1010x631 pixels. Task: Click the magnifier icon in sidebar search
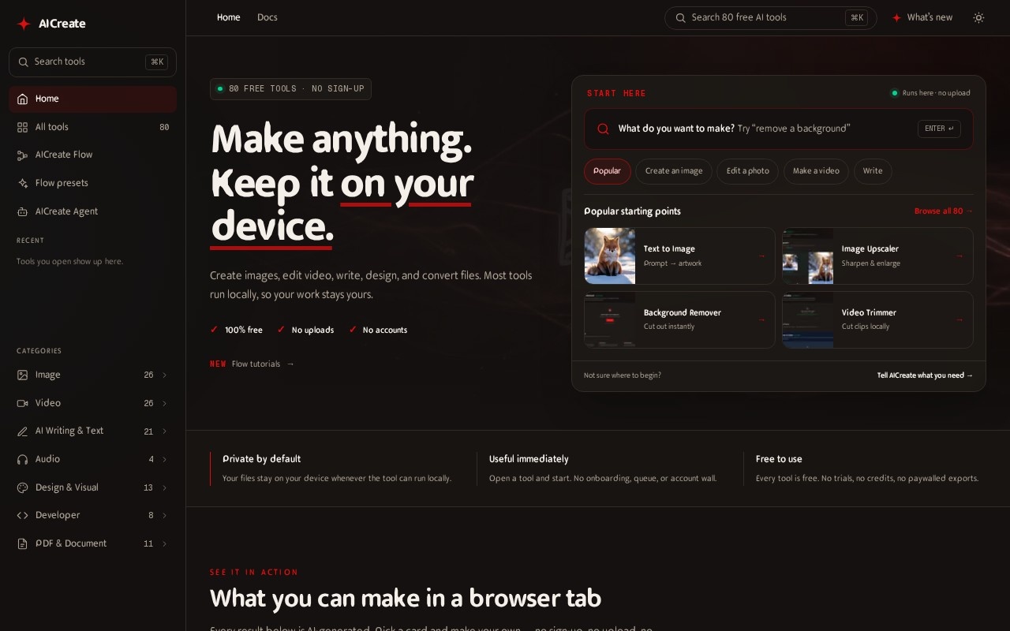pos(24,62)
